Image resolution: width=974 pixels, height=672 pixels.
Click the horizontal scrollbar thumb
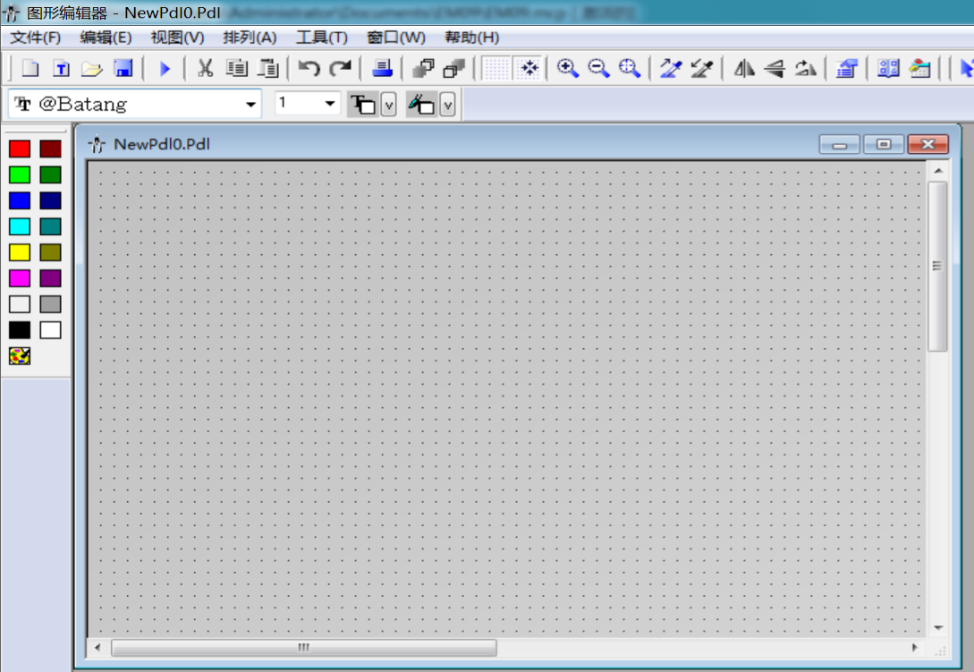coord(303,647)
